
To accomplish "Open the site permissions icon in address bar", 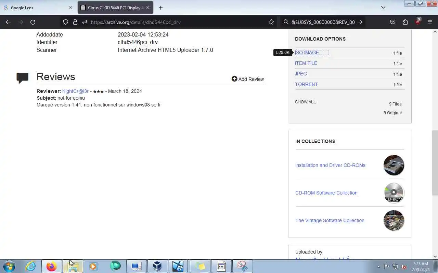I will (85, 22).
